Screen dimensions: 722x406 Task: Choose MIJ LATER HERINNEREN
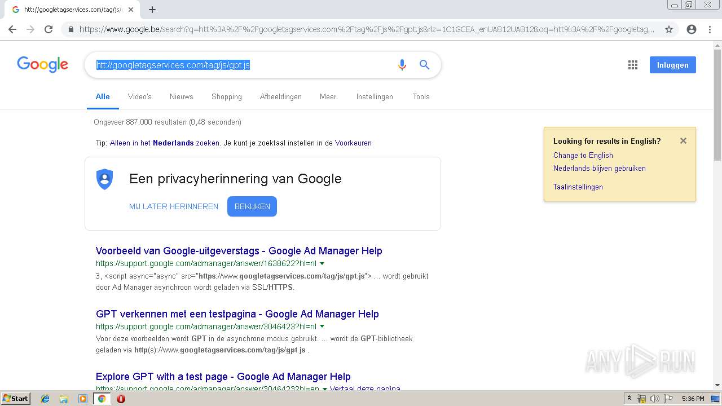pos(174,206)
